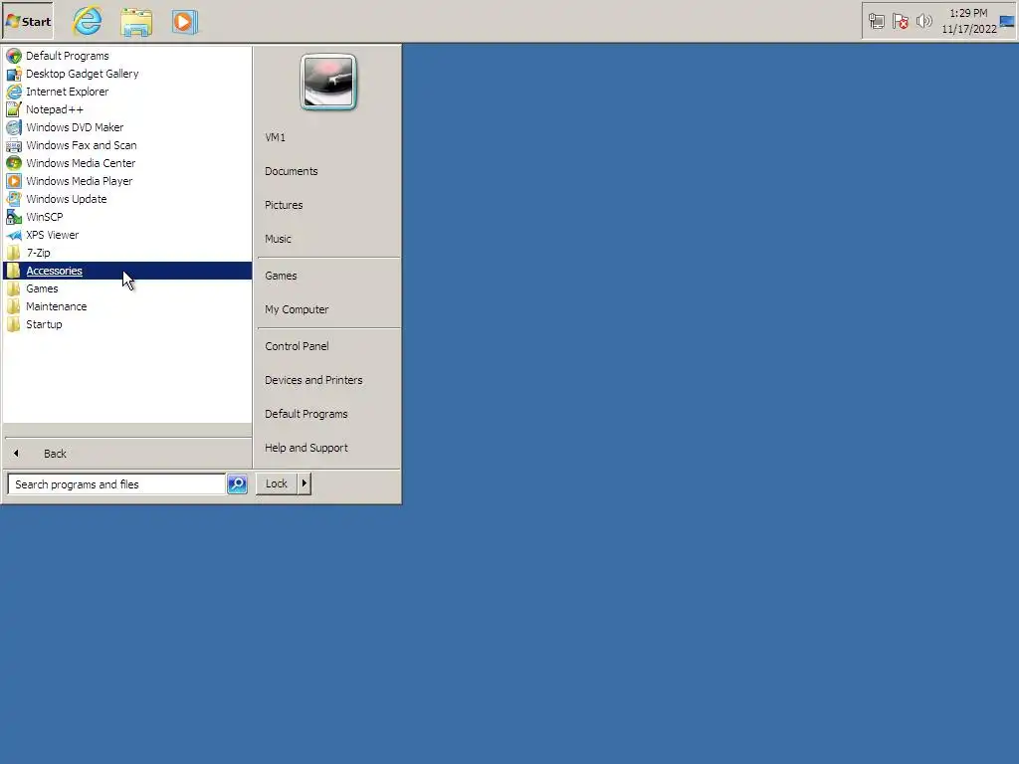Open Windows Media Center icon

[14, 163]
